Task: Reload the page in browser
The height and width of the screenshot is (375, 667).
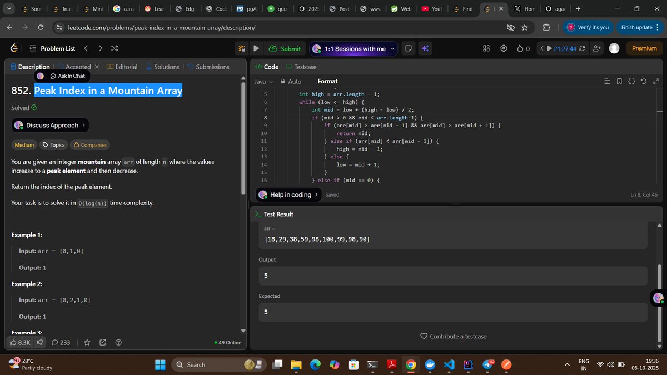Action: 41,27
